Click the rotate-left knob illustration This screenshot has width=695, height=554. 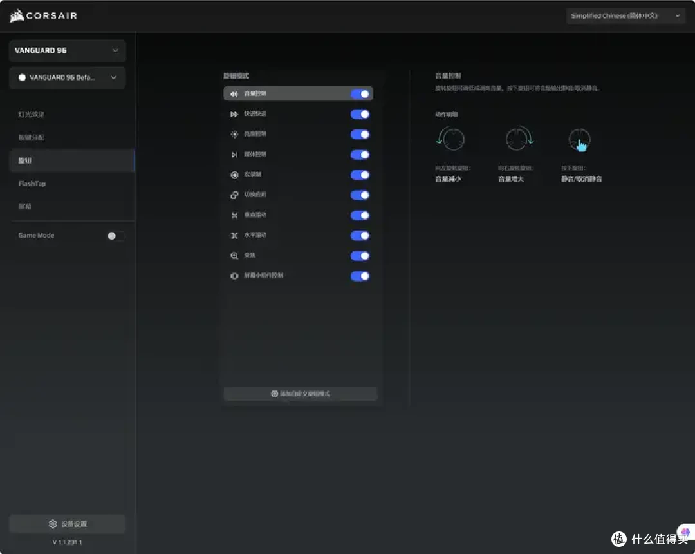[450, 139]
